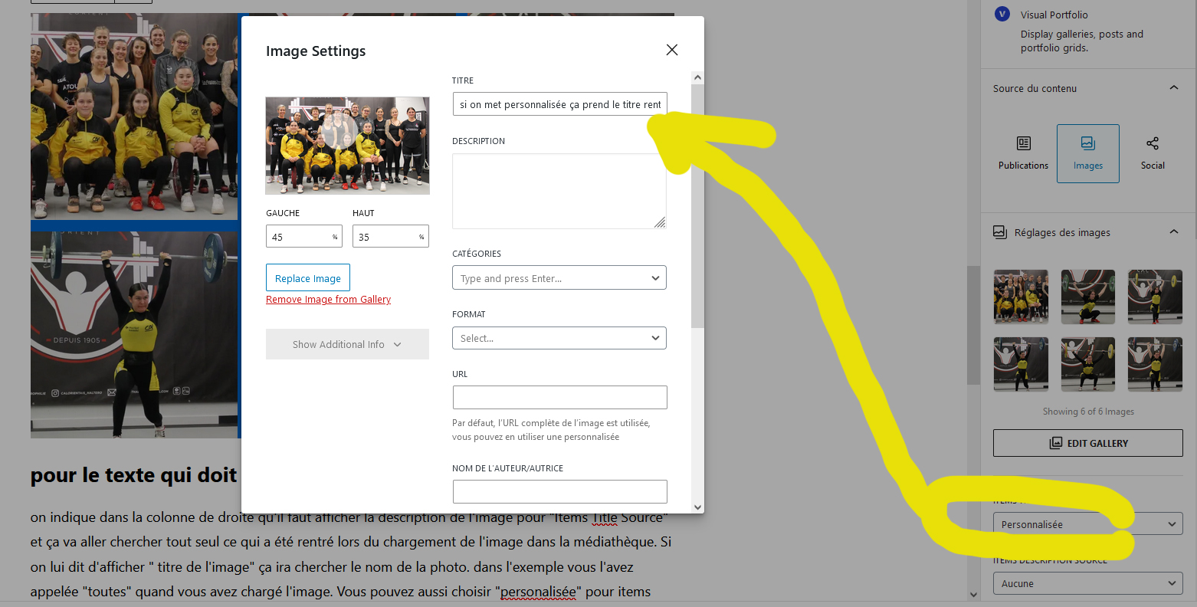Expand the Show Additional Info button
This screenshot has height=607, width=1197.
347,345
